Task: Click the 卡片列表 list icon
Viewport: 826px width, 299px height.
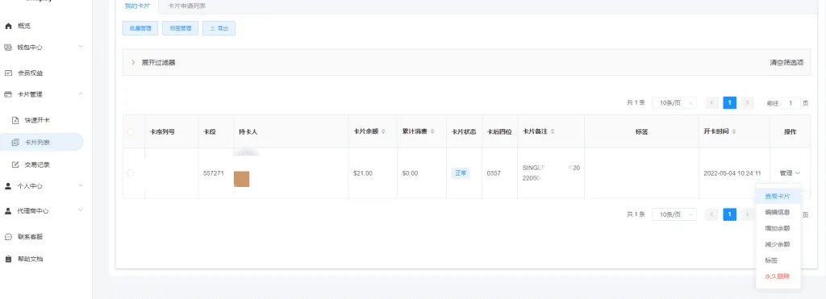Action: [x=15, y=142]
